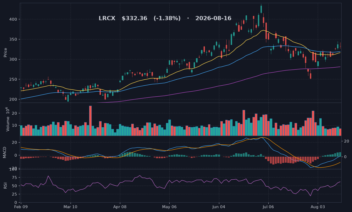Click the 10 tick on Volume axis
The width and height of the screenshot is (352, 212).
pyautogui.click(x=15, y=126)
